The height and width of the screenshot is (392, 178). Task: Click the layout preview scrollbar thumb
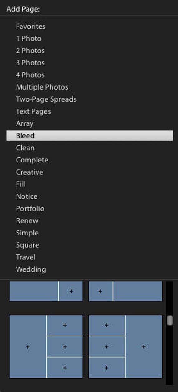point(170,320)
